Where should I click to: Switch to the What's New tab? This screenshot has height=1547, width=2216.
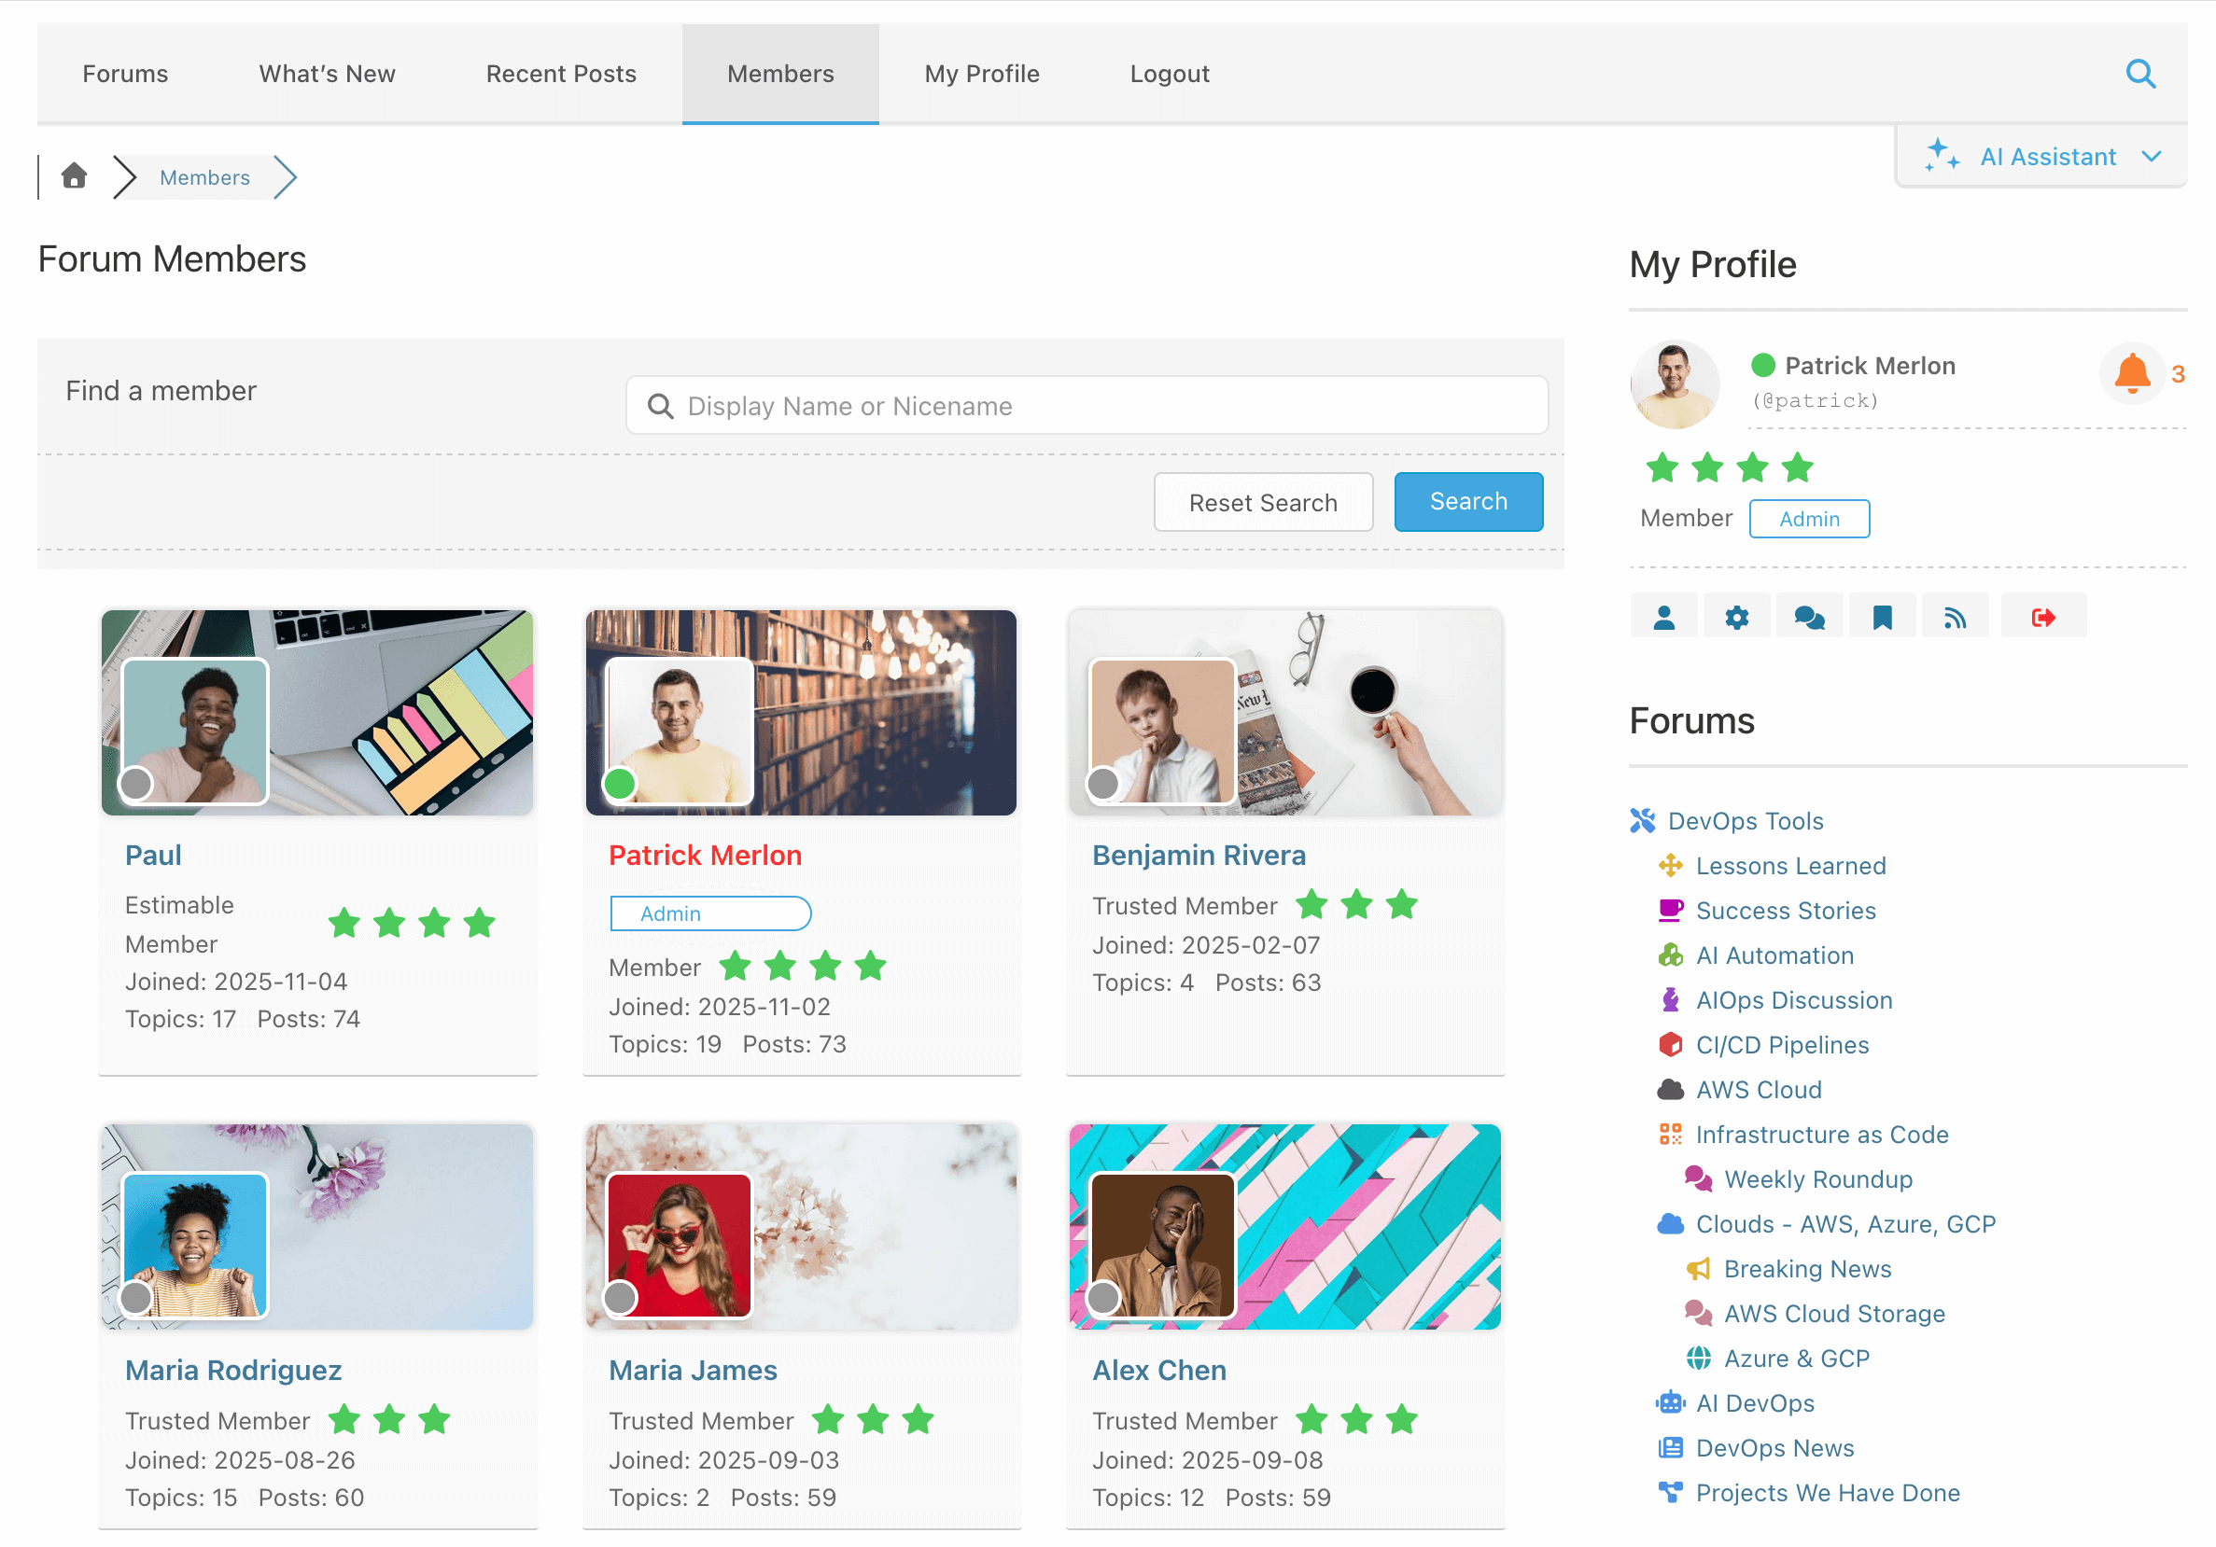326,74
